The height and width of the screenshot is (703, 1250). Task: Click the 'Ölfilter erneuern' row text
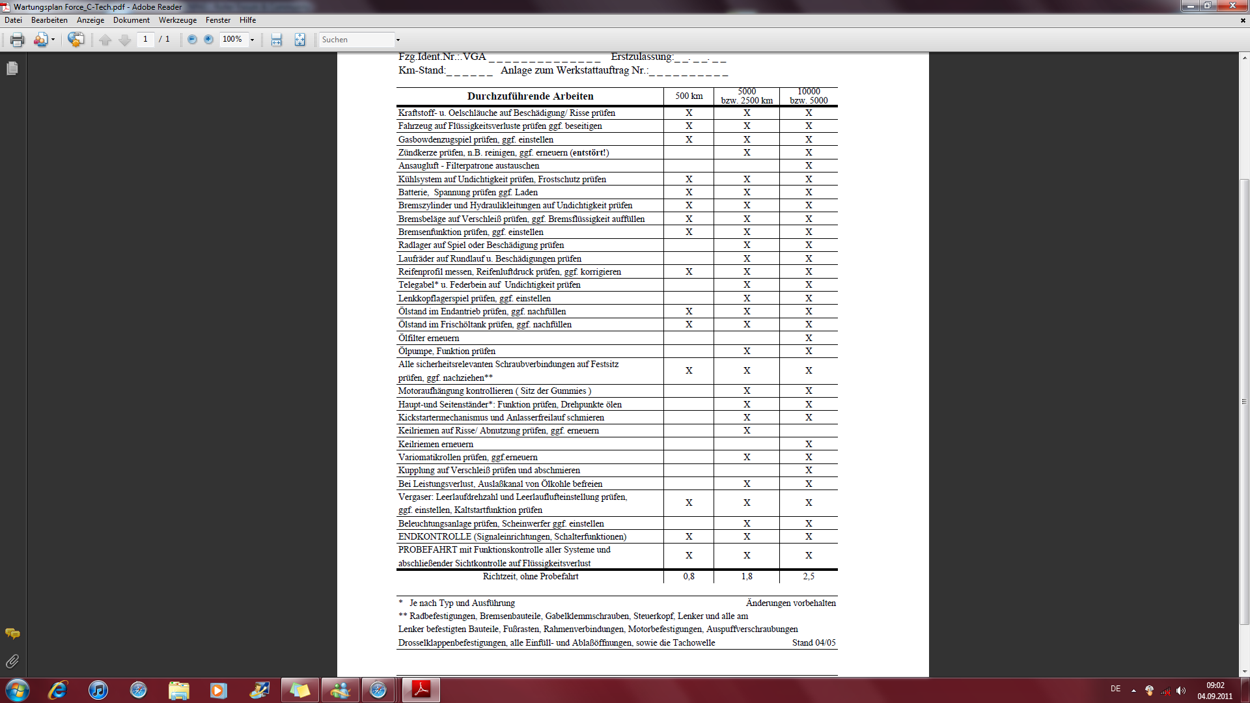click(x=428, y=338)
